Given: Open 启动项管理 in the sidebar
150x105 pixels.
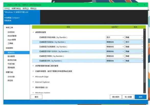Looking at the screenshot, I should [x=12, y=36].
